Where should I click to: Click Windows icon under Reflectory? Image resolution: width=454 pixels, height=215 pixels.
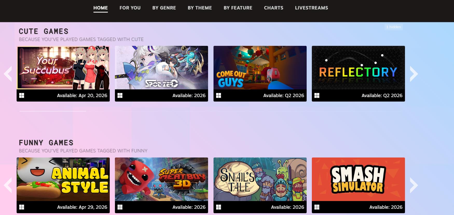317,96
